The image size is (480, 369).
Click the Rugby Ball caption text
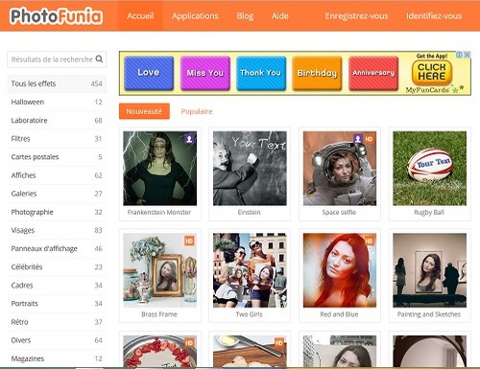429,213
